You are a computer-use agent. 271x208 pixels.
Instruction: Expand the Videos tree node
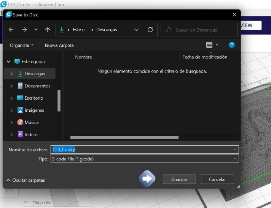(x=11, y=135)
